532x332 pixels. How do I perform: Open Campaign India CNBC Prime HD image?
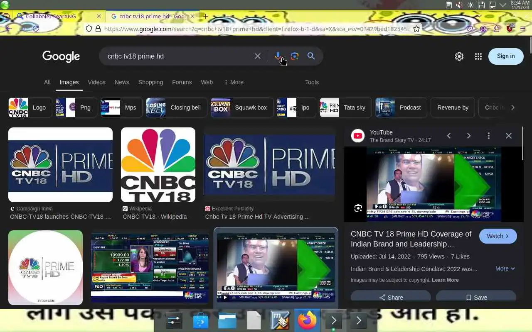pyautogui.click(x=60, y=165)
